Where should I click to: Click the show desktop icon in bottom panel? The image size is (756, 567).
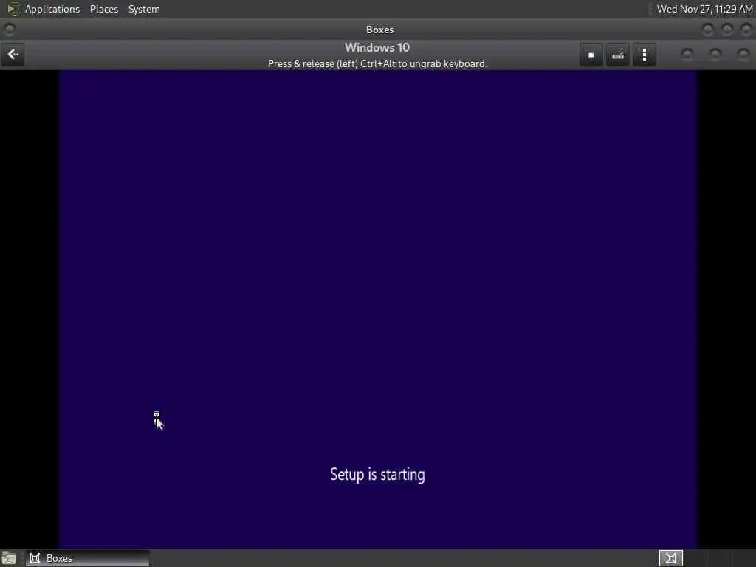click(x=9, y=558)
